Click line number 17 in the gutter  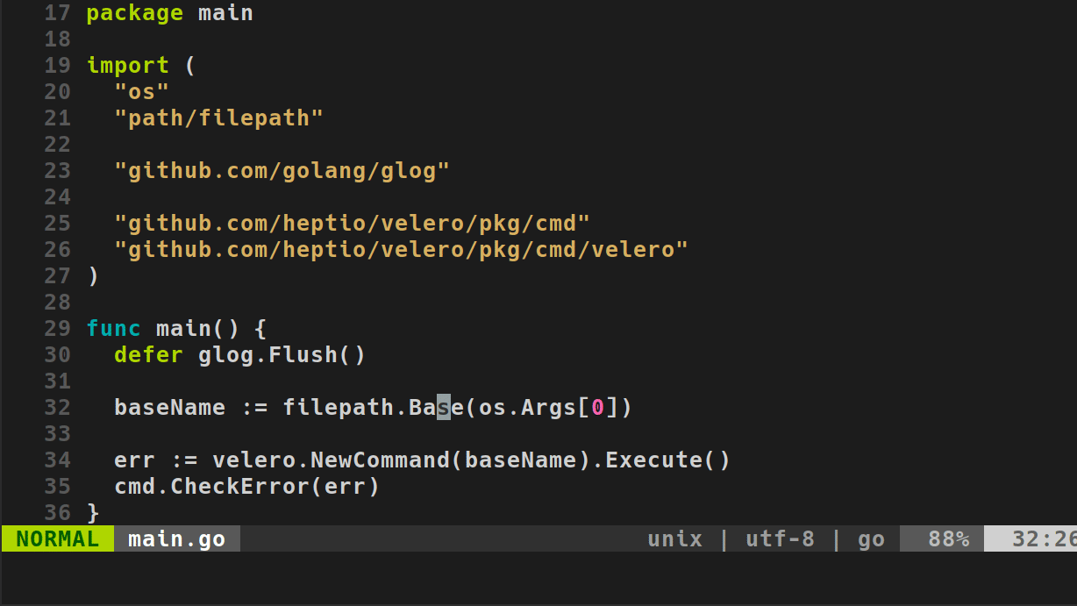[57, 13]
